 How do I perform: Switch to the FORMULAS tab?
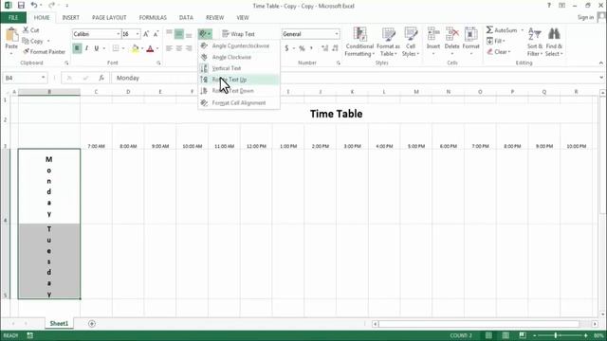click(153, 17)
